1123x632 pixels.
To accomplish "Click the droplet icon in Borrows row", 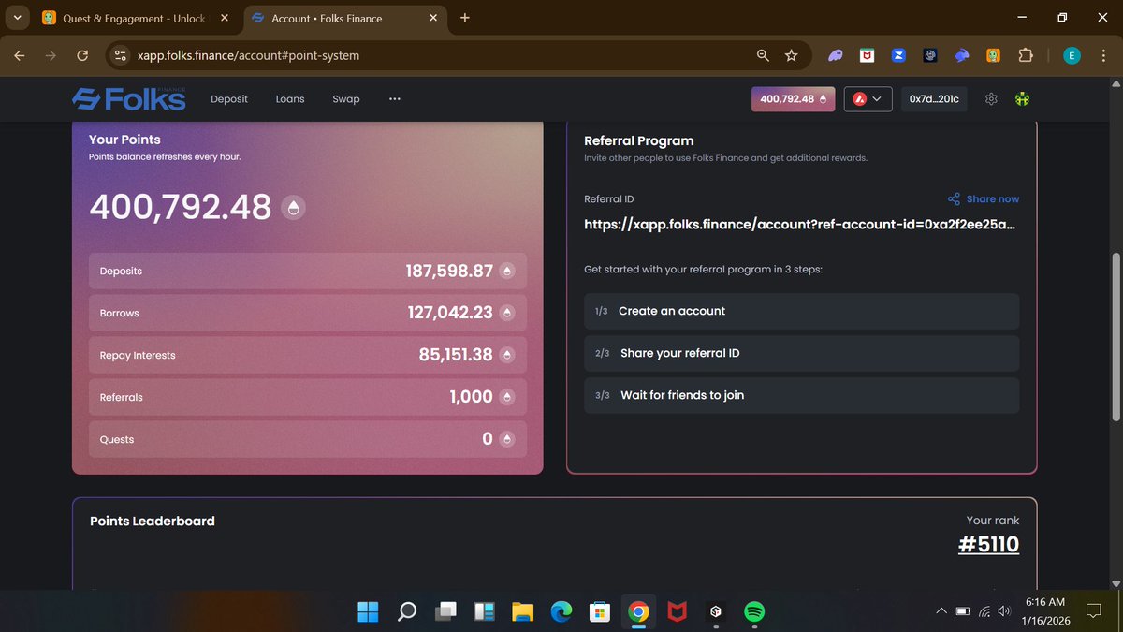I will tap(507, 313).
